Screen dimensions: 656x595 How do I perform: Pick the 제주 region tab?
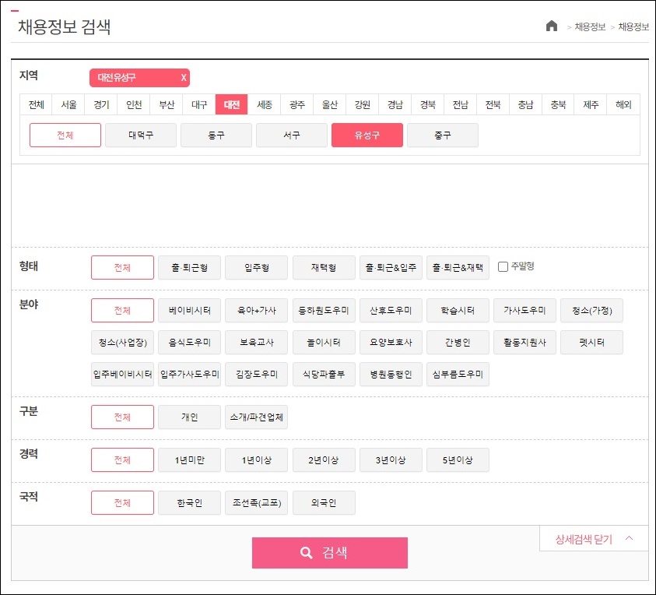pos(591,104)
